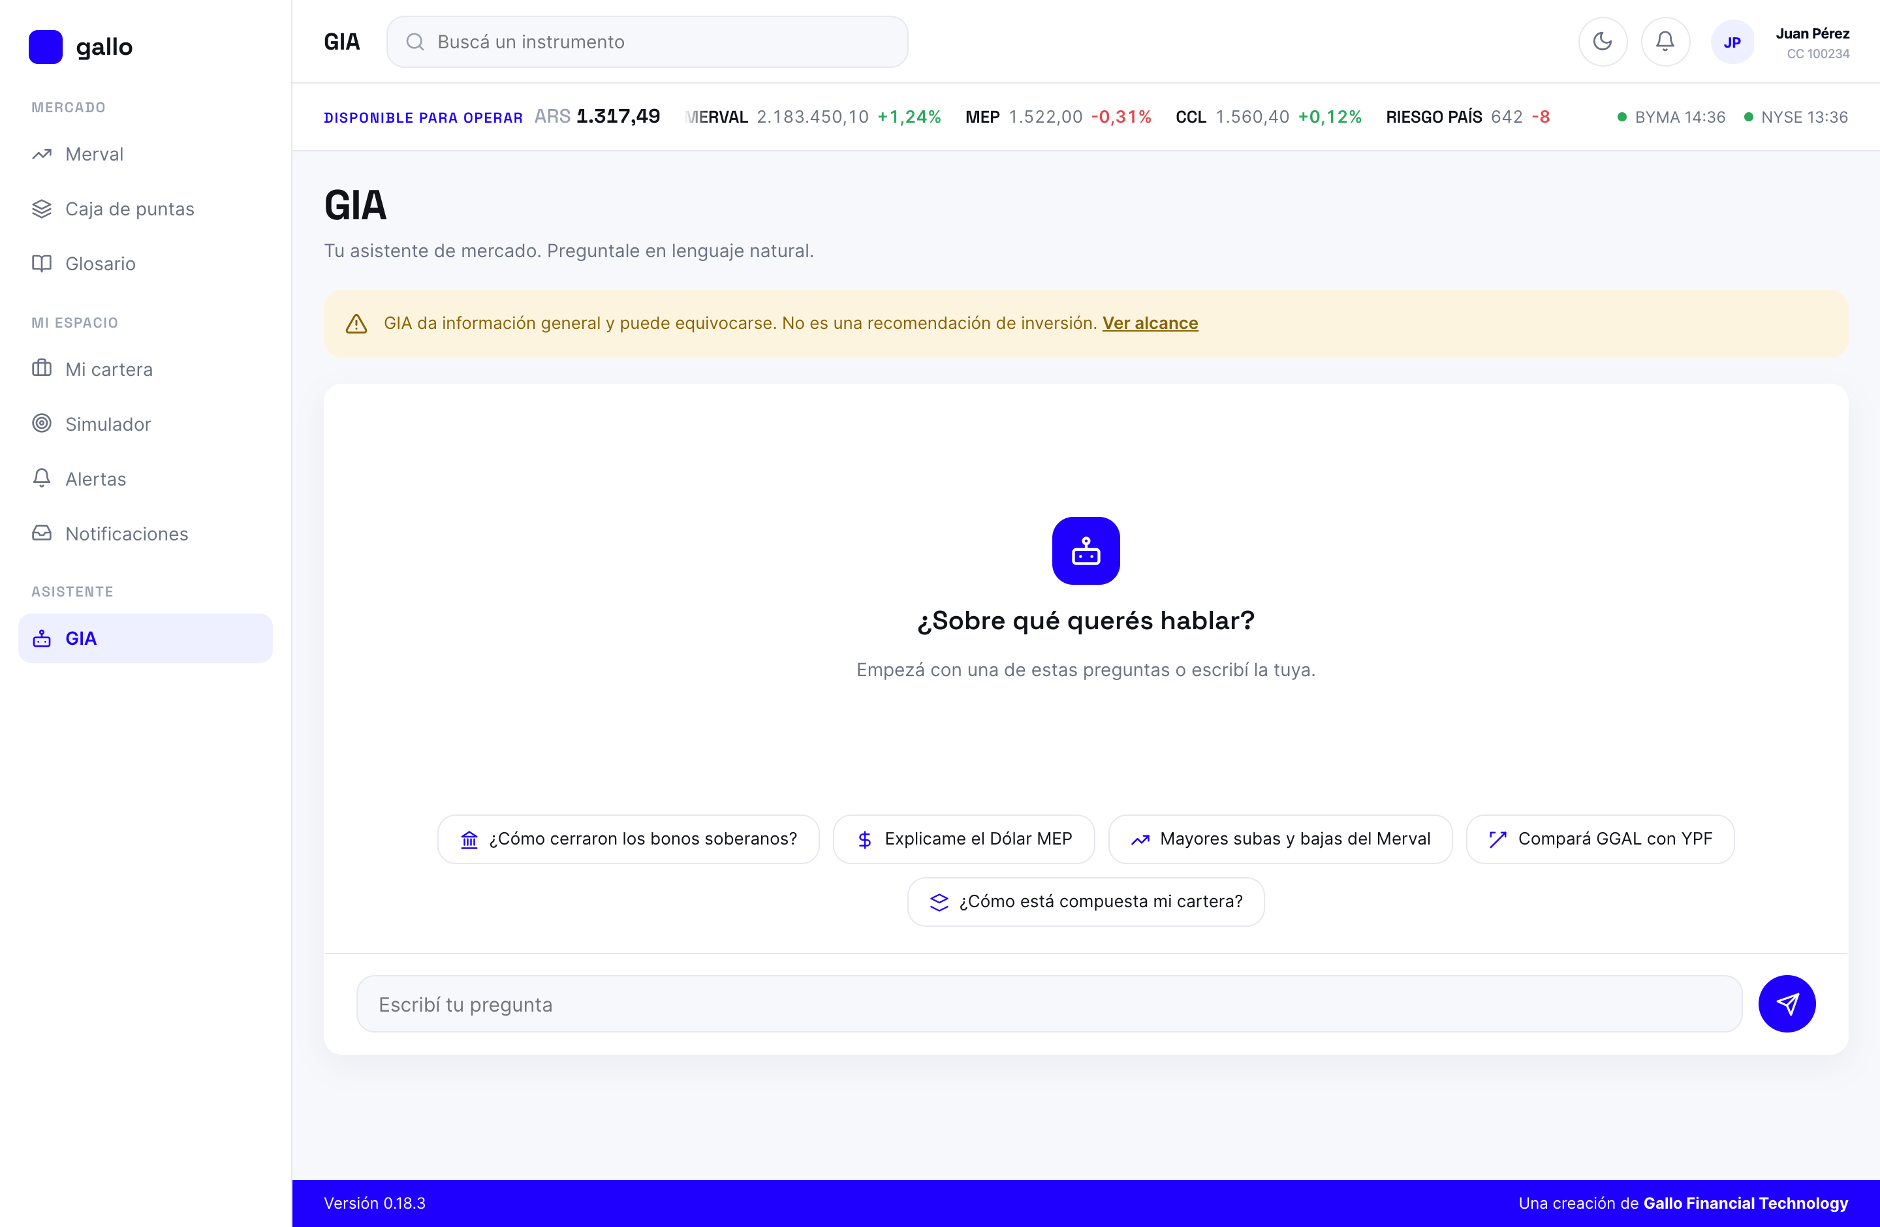This screenshot has width=1880, height=1227.
Task: Select Mayores subas y bajas del Merval
Action: pyautogui.click(x=1279, y=839)
